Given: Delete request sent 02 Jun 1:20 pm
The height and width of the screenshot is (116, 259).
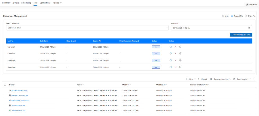Looking at the screenshot, I should [176, 67].
